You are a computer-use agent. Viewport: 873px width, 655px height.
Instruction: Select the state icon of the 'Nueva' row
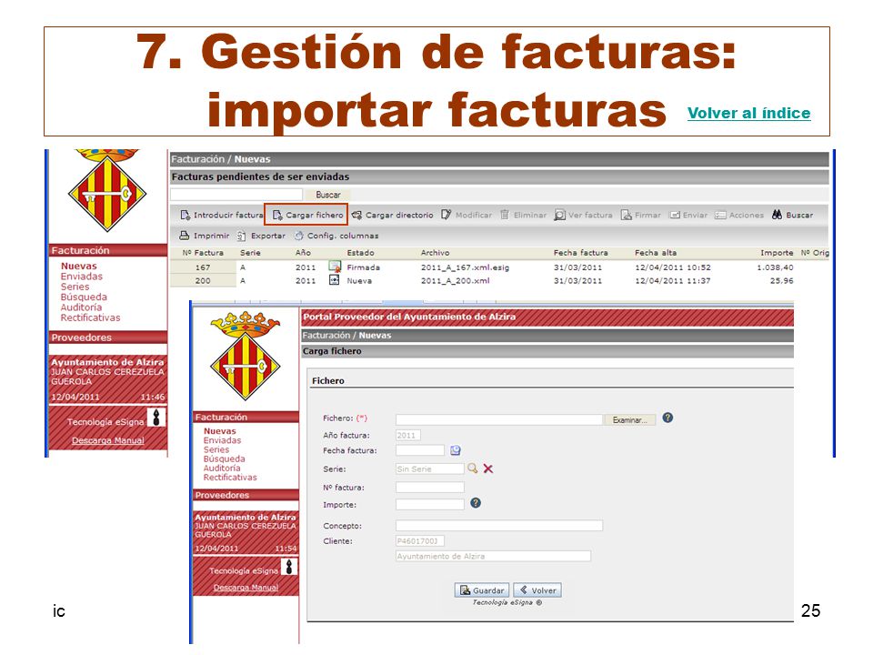[334, 280]
